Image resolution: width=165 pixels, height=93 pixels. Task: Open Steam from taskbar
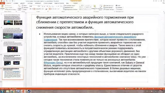pyautogui.click(x=29, y=91)
